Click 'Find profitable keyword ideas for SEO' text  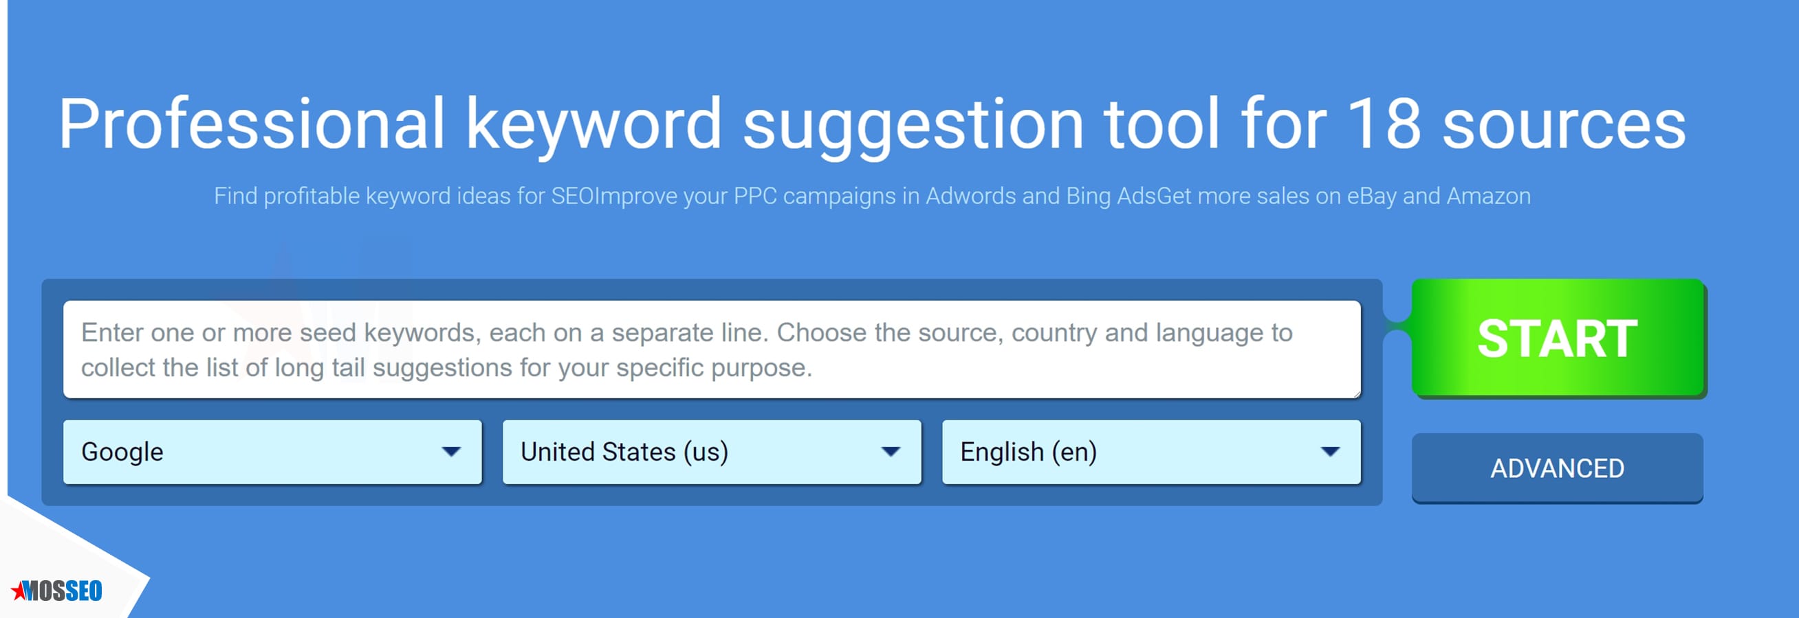click(x=403, y=196)
